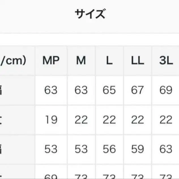179x179 pixels.
Task: Select the L size column header
Action: coord(109,60)
